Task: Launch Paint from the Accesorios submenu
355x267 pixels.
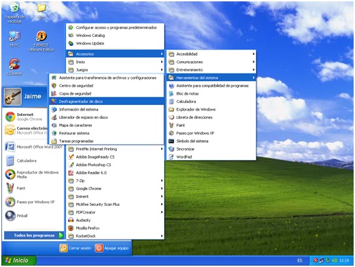Action: (x=211, y=125)
